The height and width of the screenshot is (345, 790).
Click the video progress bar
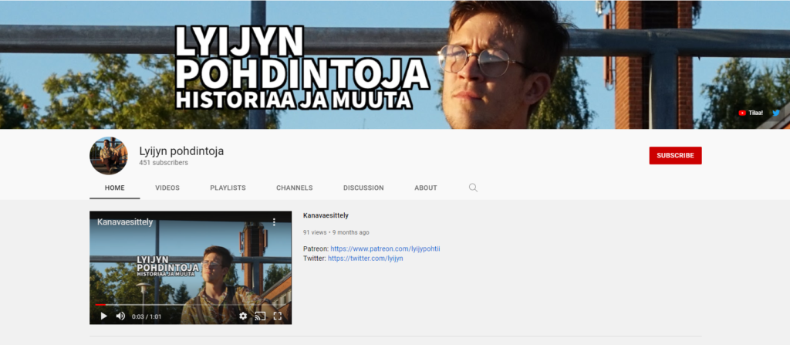(191, 305)
